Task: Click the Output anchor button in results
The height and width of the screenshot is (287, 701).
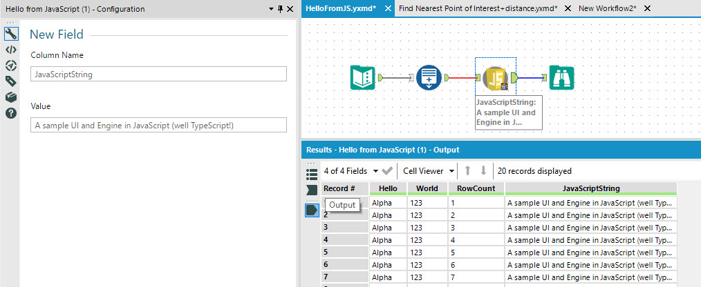Action: [312, 210]
